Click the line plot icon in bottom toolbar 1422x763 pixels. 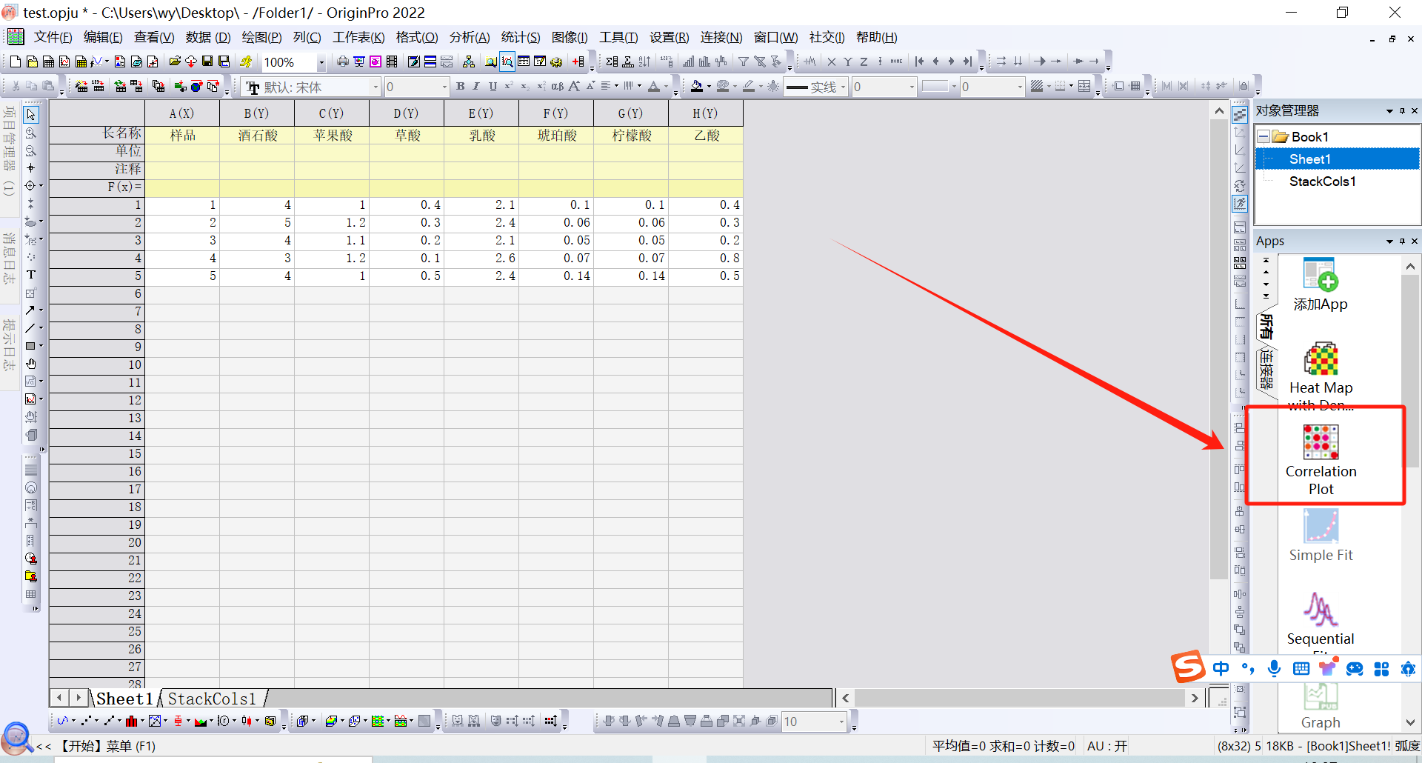click(62, 721)
